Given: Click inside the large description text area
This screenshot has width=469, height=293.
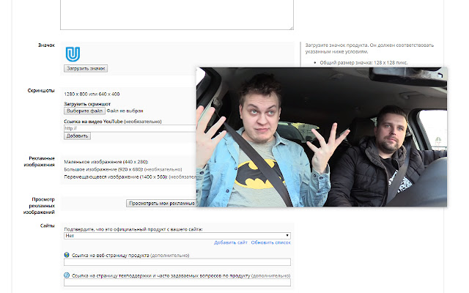Looking at the screenshot, I should [x=177, y=15].
